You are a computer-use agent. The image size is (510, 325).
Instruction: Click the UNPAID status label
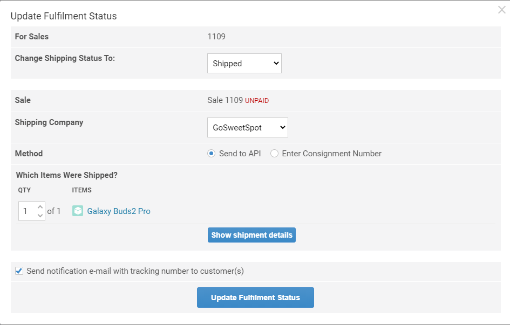point(257,101)
